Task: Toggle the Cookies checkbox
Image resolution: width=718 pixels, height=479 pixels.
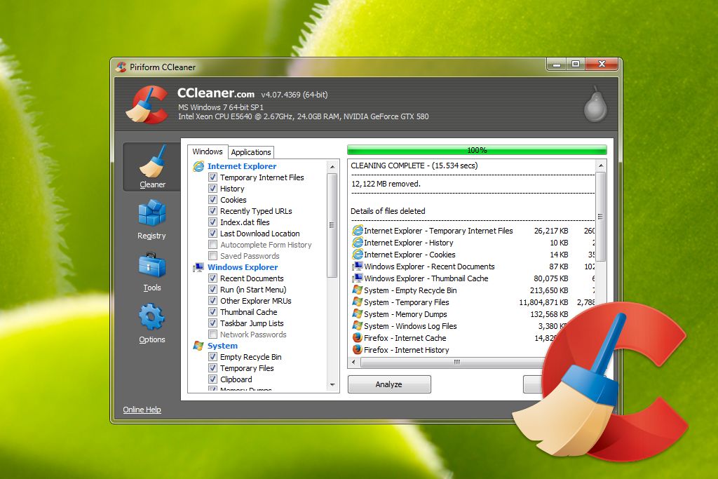Action: (x=212, y=200)
